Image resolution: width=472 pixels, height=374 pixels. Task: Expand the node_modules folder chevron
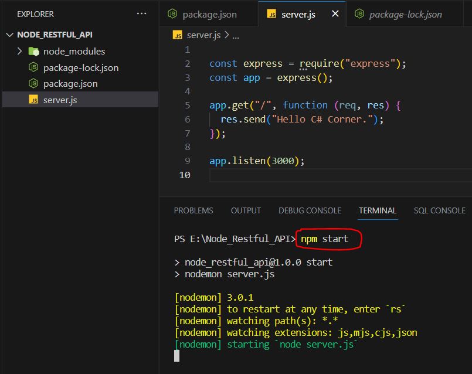[x=19, y=51]
